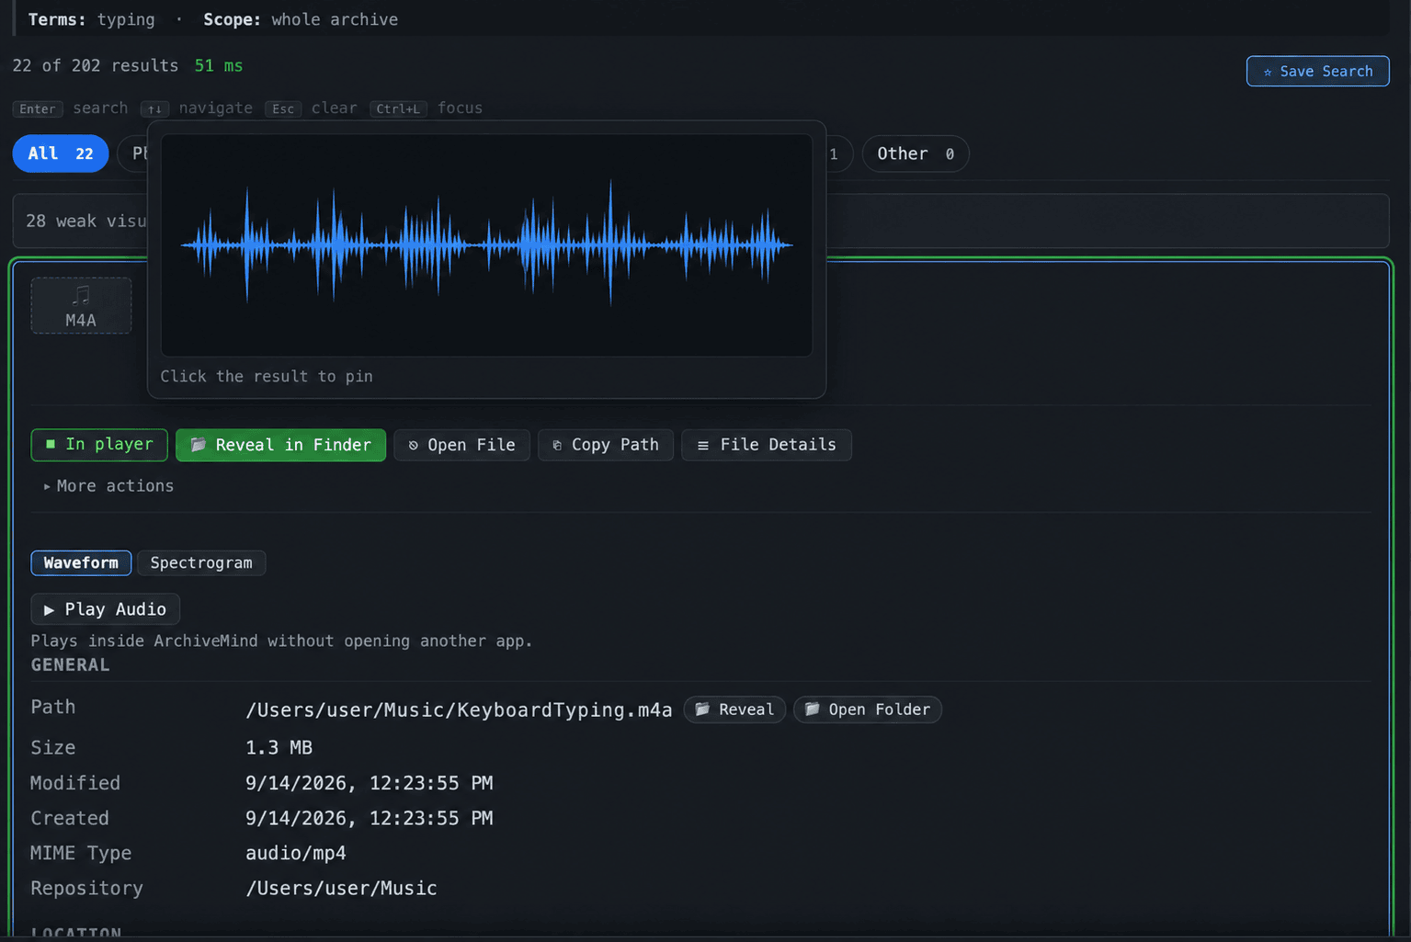Switch to the Spectrogram tab

[x=201, y=562]
